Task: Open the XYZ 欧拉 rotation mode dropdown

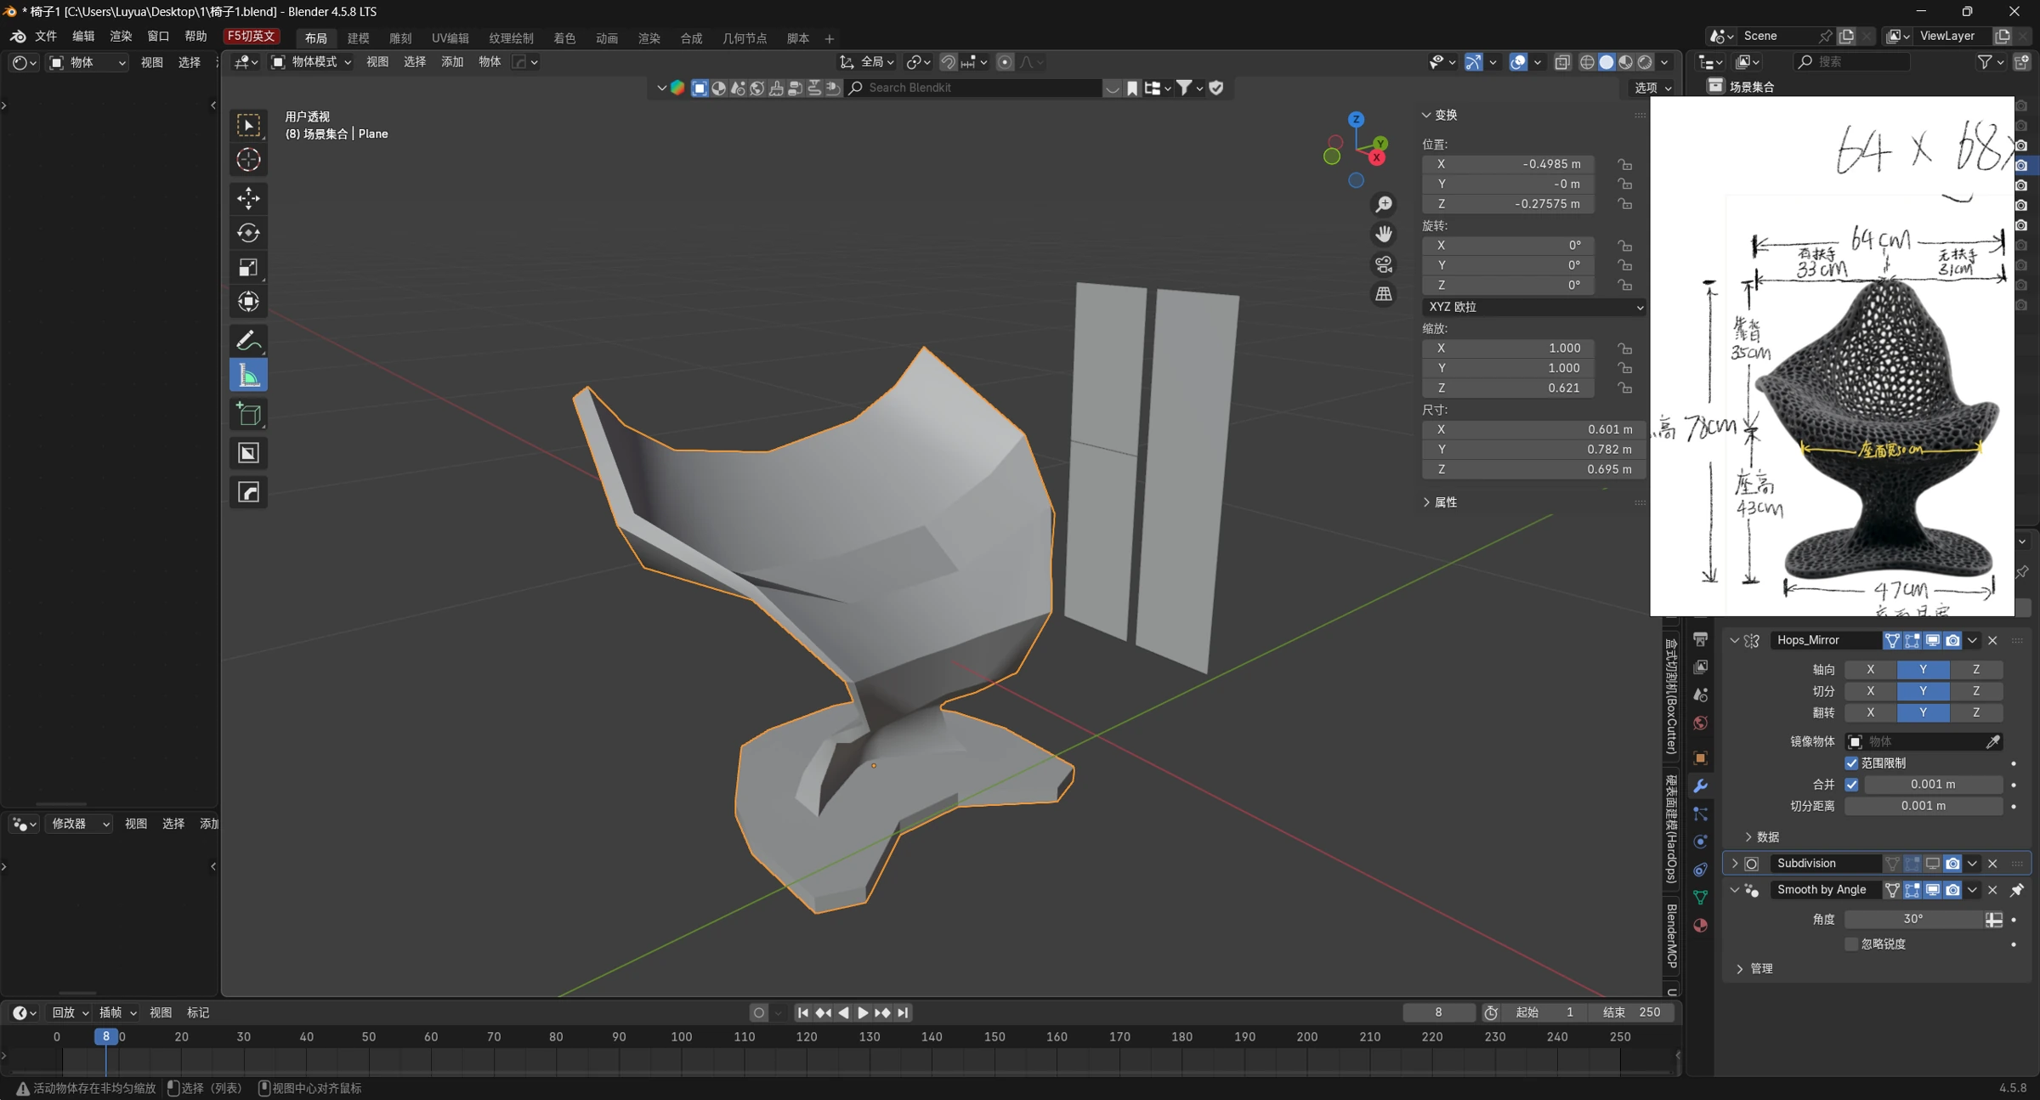Action: pos(1534,307)
